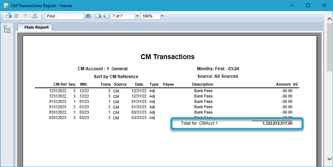
Task: Click the Print report icon
Action: tap(9, 16)
